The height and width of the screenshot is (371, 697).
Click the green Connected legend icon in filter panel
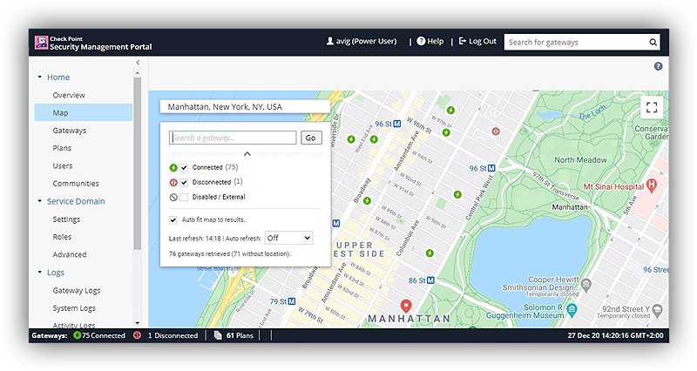[x=173, y=167]
